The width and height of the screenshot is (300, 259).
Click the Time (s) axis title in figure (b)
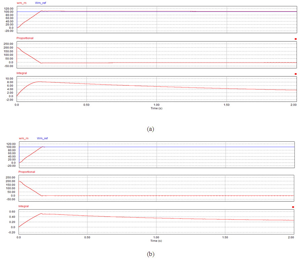point(156,241)
